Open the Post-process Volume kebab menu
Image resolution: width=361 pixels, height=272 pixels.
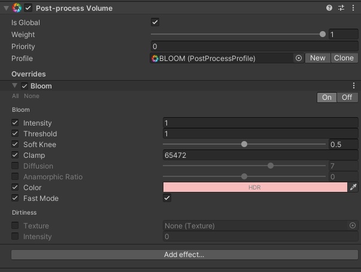coord(353,8)
